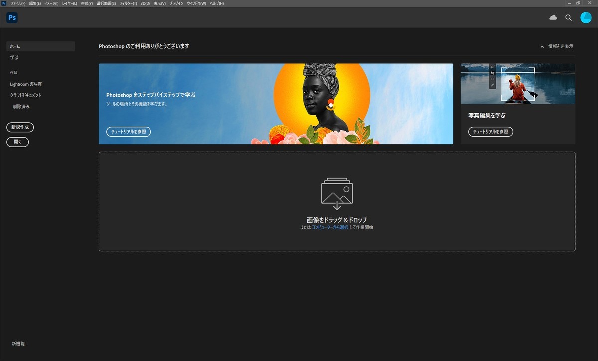Screen dimensions: 598x361
Task: Restore down the Photoshop window
Action: [x=579, y=3]
